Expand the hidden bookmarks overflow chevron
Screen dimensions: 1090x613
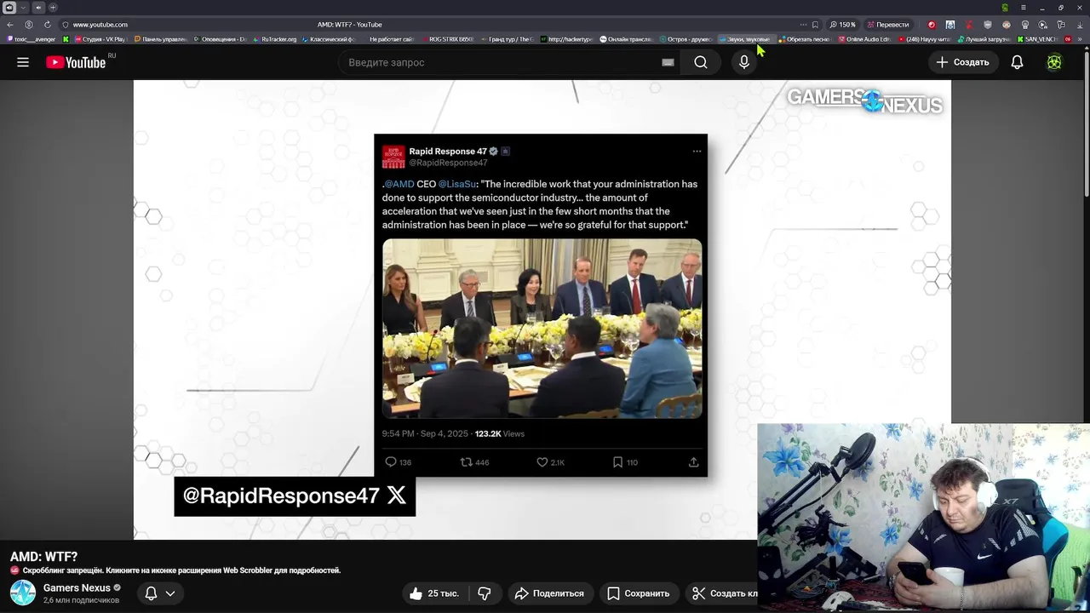1079,39
